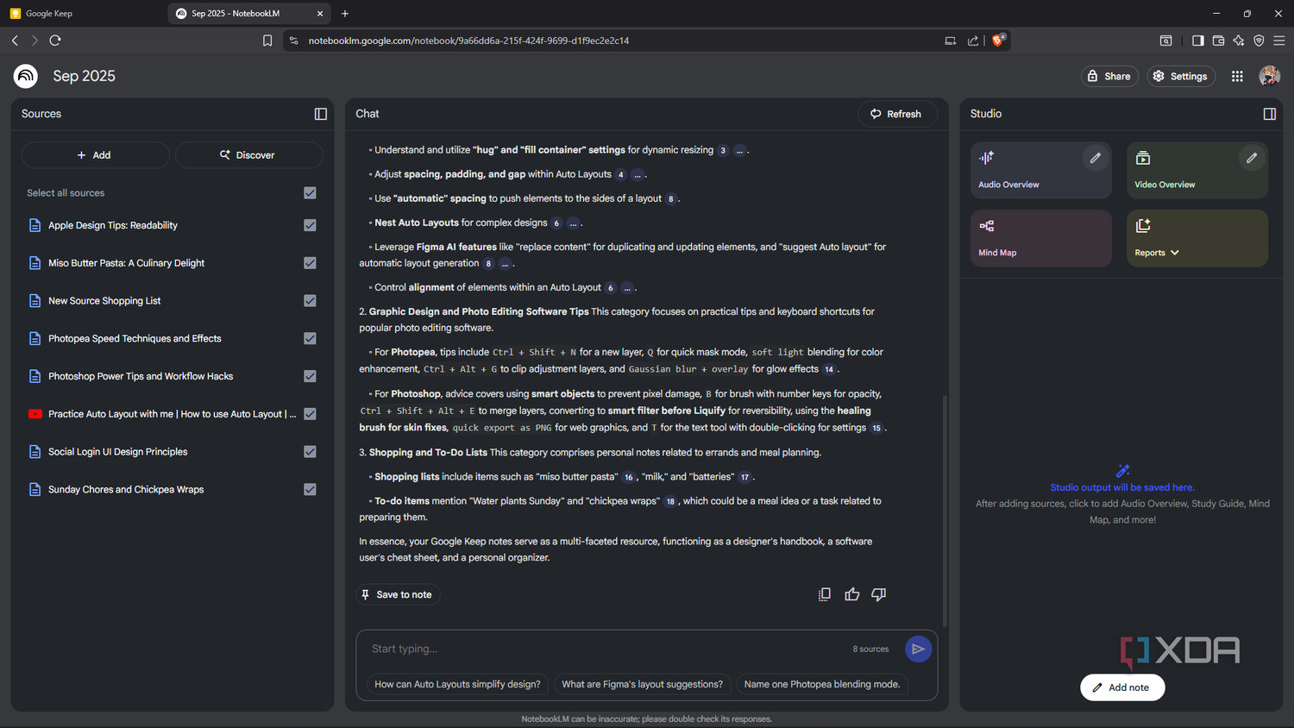Click Save to note button
This screenshot has width=1294, height=728.
(398, 594)
